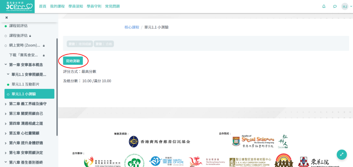Click the teal expand arrows floating button
This screenshot has width=353, height=167.
341,154
